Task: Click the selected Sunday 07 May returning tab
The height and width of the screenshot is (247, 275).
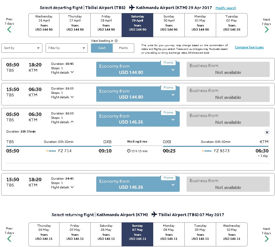Action: pos(138,234)
